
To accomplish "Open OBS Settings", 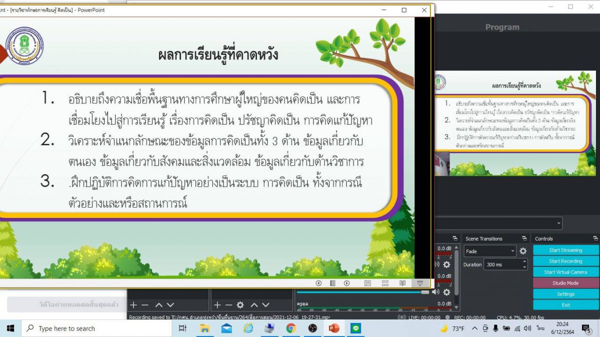I will coord(565,294).
